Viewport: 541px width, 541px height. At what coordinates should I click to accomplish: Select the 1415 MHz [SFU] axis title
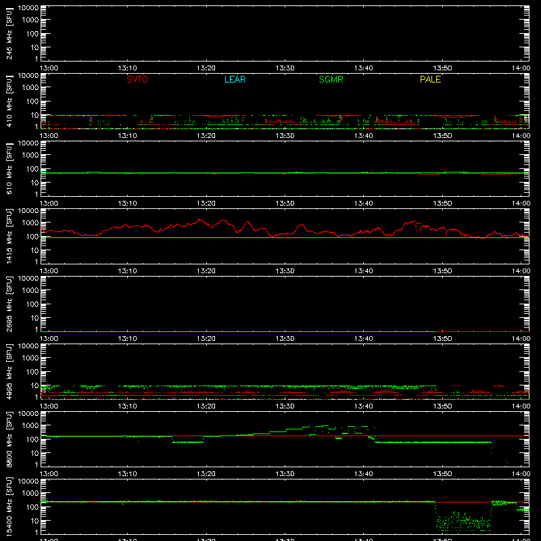(x=9, y=236)
